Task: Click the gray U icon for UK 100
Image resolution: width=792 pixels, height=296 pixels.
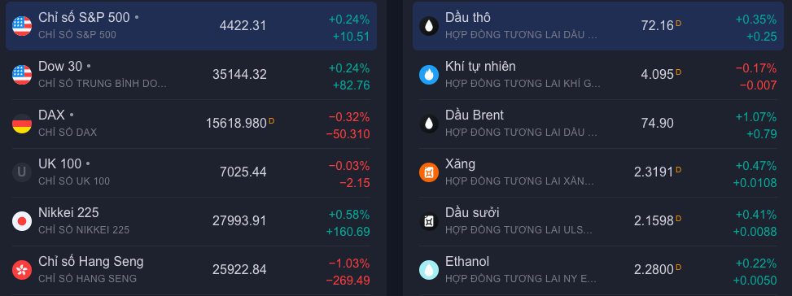Action: tap(22, 172)
